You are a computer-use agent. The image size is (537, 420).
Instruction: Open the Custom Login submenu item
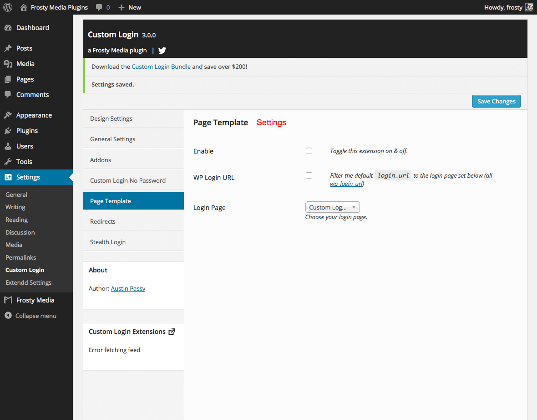point(25,270)
